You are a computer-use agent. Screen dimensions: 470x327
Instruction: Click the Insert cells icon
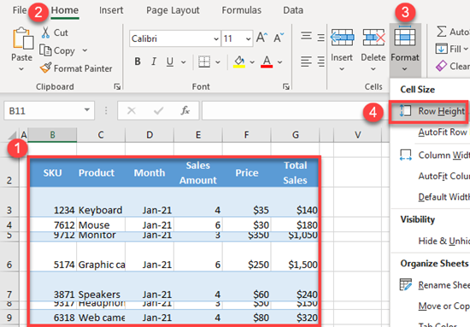pos(342,37)
